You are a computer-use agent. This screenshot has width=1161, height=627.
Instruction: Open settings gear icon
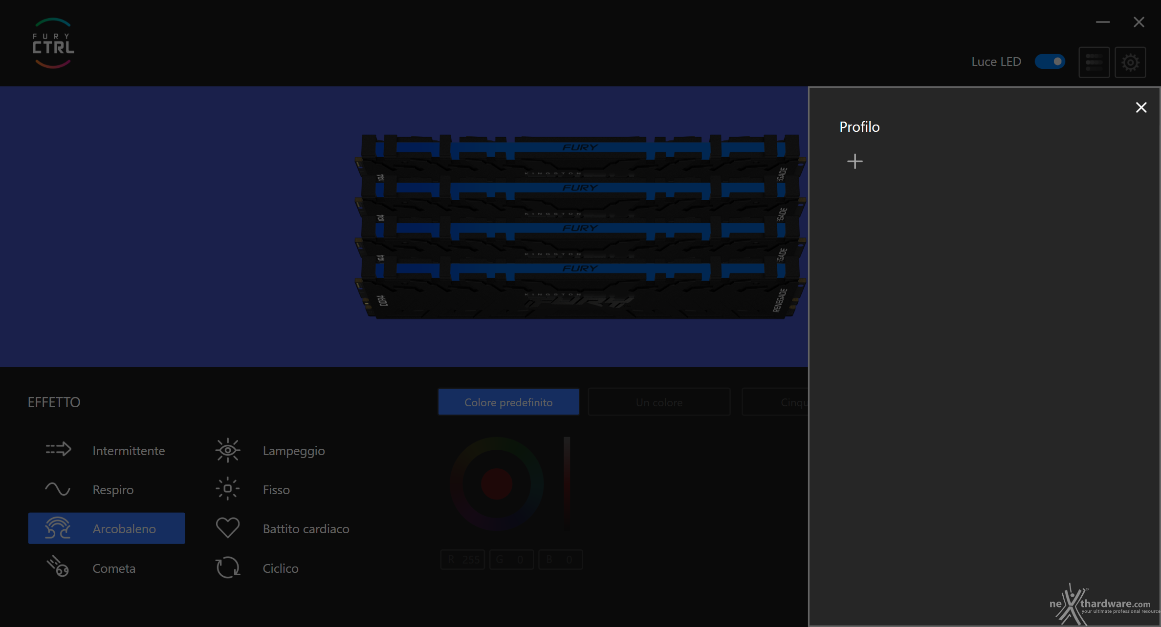(1130, 62)
